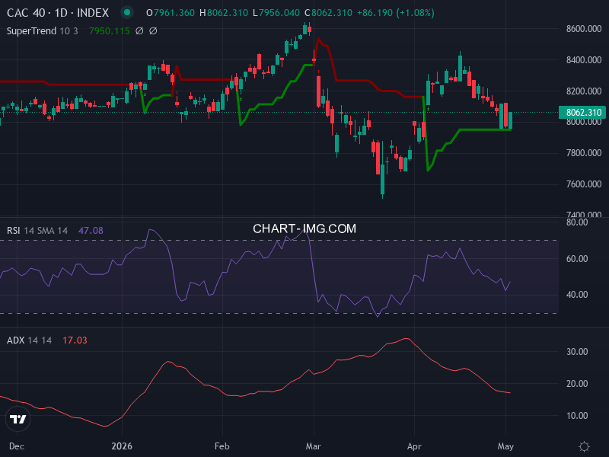Viewport: 609px width, 457px height.
Task: Click the high value H8062.310
Action: [x=224, y=13]
